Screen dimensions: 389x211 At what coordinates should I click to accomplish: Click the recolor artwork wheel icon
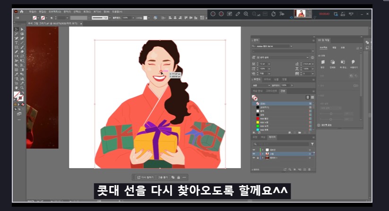coord(156,18)
